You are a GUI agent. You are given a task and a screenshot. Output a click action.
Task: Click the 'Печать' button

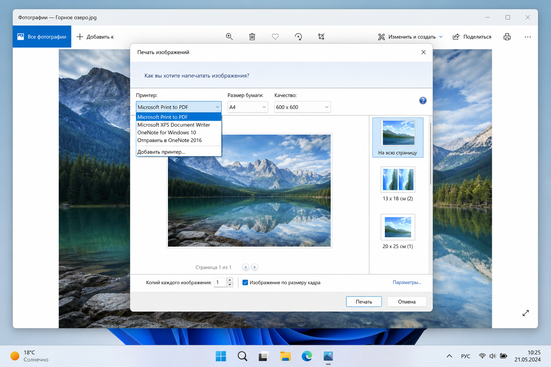pyautogui.click(x=364, y=302)
